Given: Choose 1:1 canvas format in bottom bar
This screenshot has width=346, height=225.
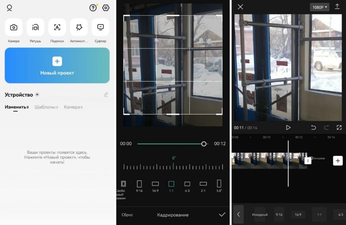Looking at the screenshot, I should click(x=319, y=214).
